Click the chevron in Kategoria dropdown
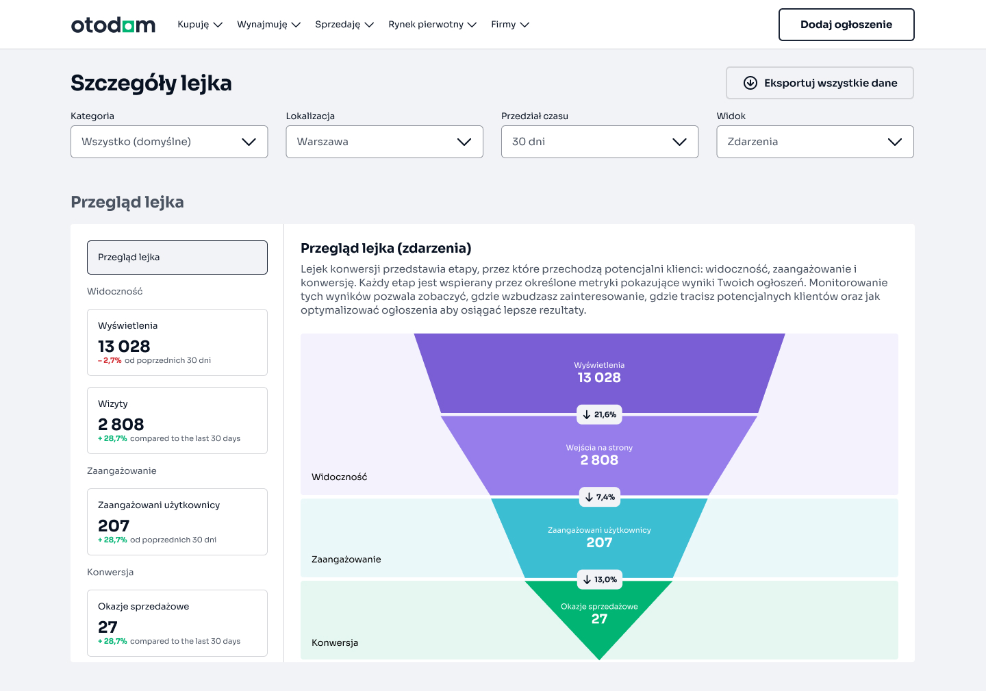The width and height of the screenshot is (986, 691). pyautogui.click(x=249, y=142)
